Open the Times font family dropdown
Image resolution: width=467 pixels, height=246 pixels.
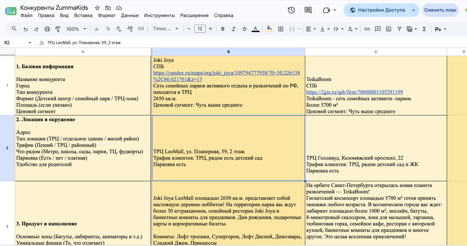tap(166, 29)
